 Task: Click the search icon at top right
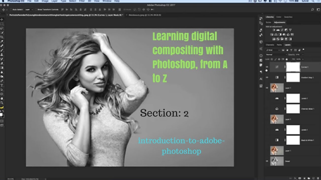[x=312, y=9]
